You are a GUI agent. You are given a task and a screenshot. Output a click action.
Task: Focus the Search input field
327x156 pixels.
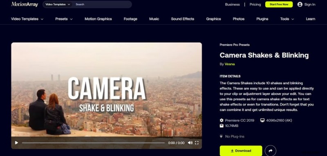point(102,4)
